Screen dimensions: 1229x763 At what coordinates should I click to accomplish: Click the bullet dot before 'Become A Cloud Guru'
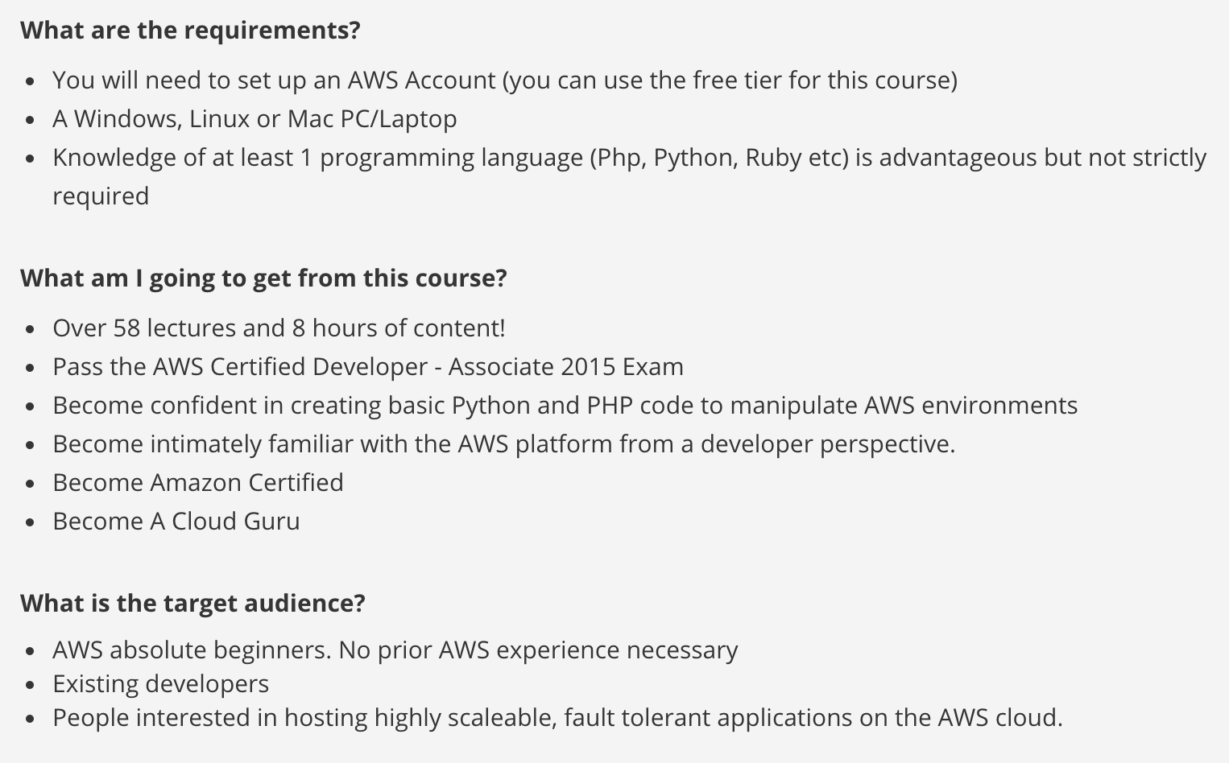point(31,522)
